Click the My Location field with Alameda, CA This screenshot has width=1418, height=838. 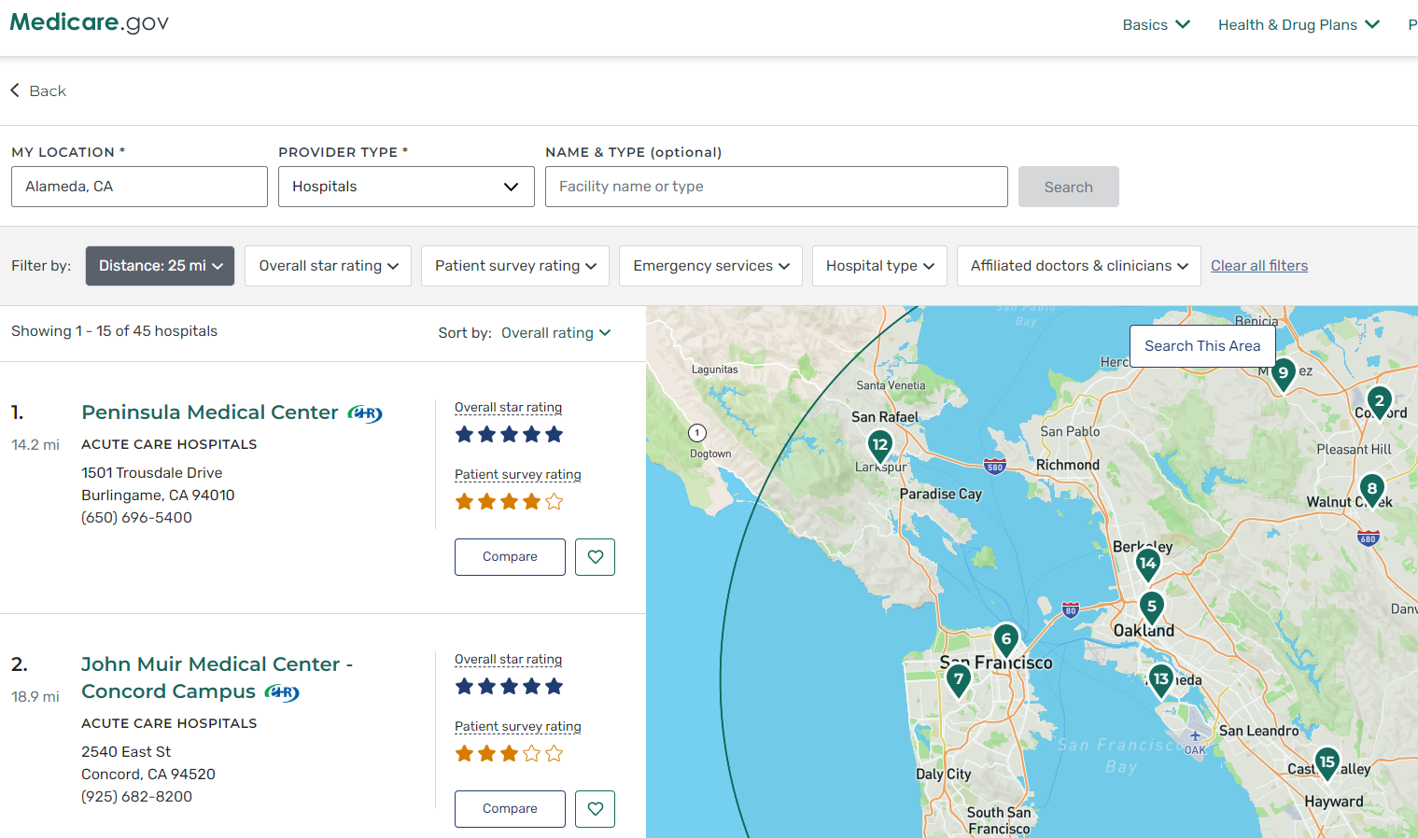pos(139,187)
